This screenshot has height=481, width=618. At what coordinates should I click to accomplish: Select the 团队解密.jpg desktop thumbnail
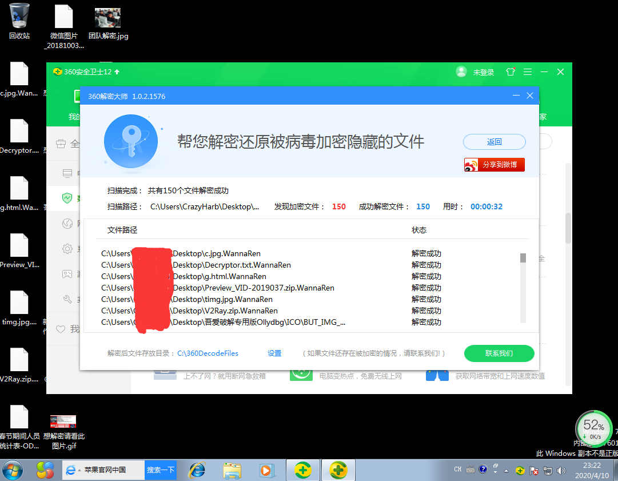pos(108,23)
